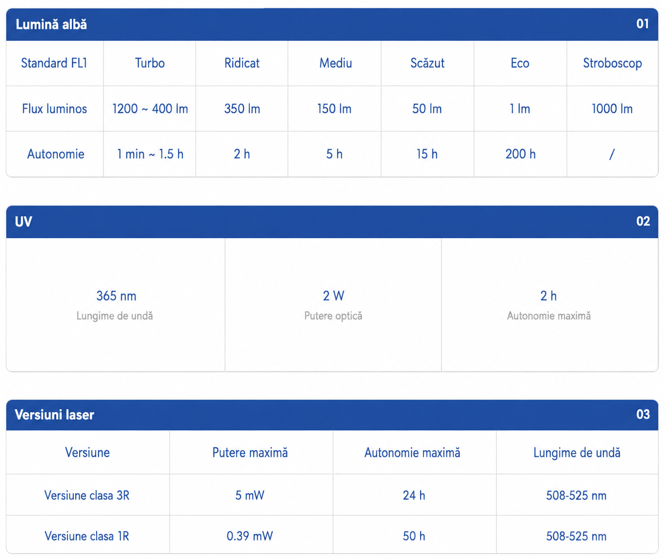Select the 365 nm wavelength value
Screen dimensions: 665x559
[116, 296]
